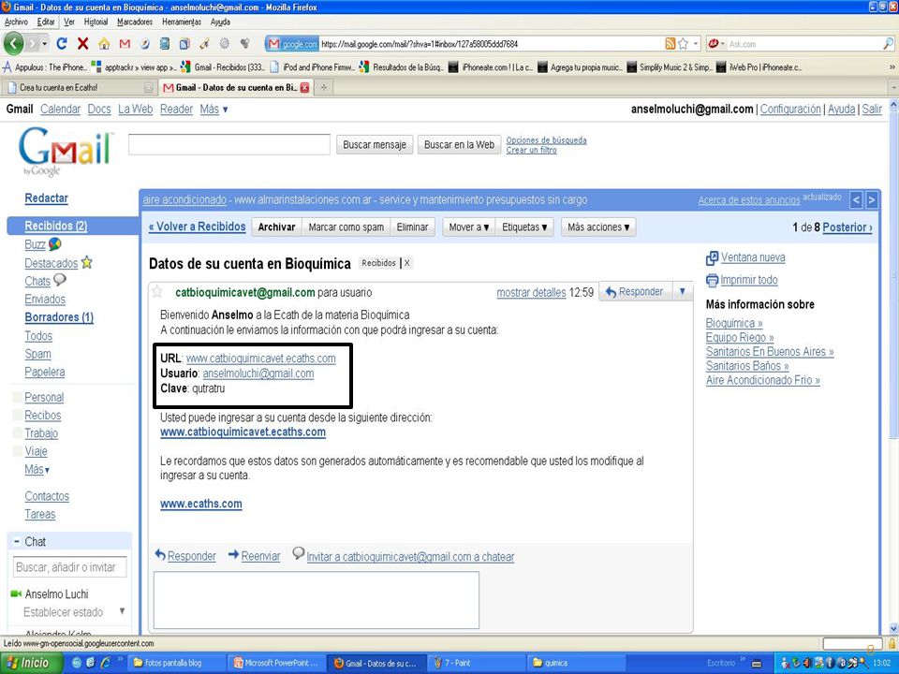Open Firefox window from the Windows taskbar
The width and height of the screenshot is (899, 674).
click(x=377, y=663)
